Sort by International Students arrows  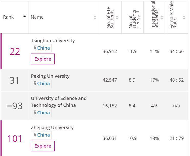click(x=162, y=17)
